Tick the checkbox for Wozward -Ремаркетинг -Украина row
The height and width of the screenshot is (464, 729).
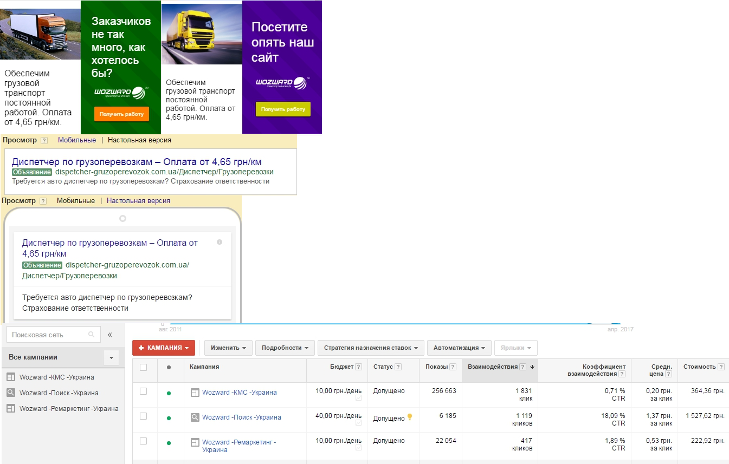pyautogui.click(x=143, y=441)
